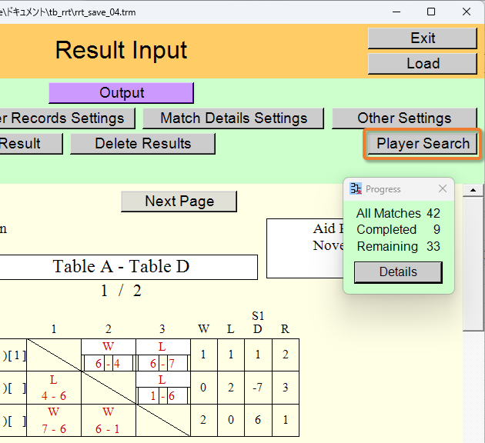485x443 pixels.
Task: Click the L column header
Action: pos(231,329)
